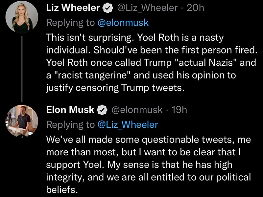Click "Replying to" label in Liz's tweet
263x197 pixels.
point(70,23)
